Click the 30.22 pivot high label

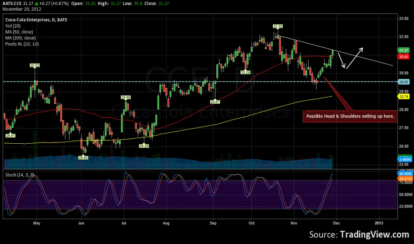(35, 65)
